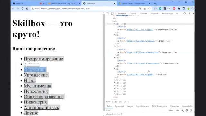Select the Event Listeners pane tab

(x=142, y=106)
